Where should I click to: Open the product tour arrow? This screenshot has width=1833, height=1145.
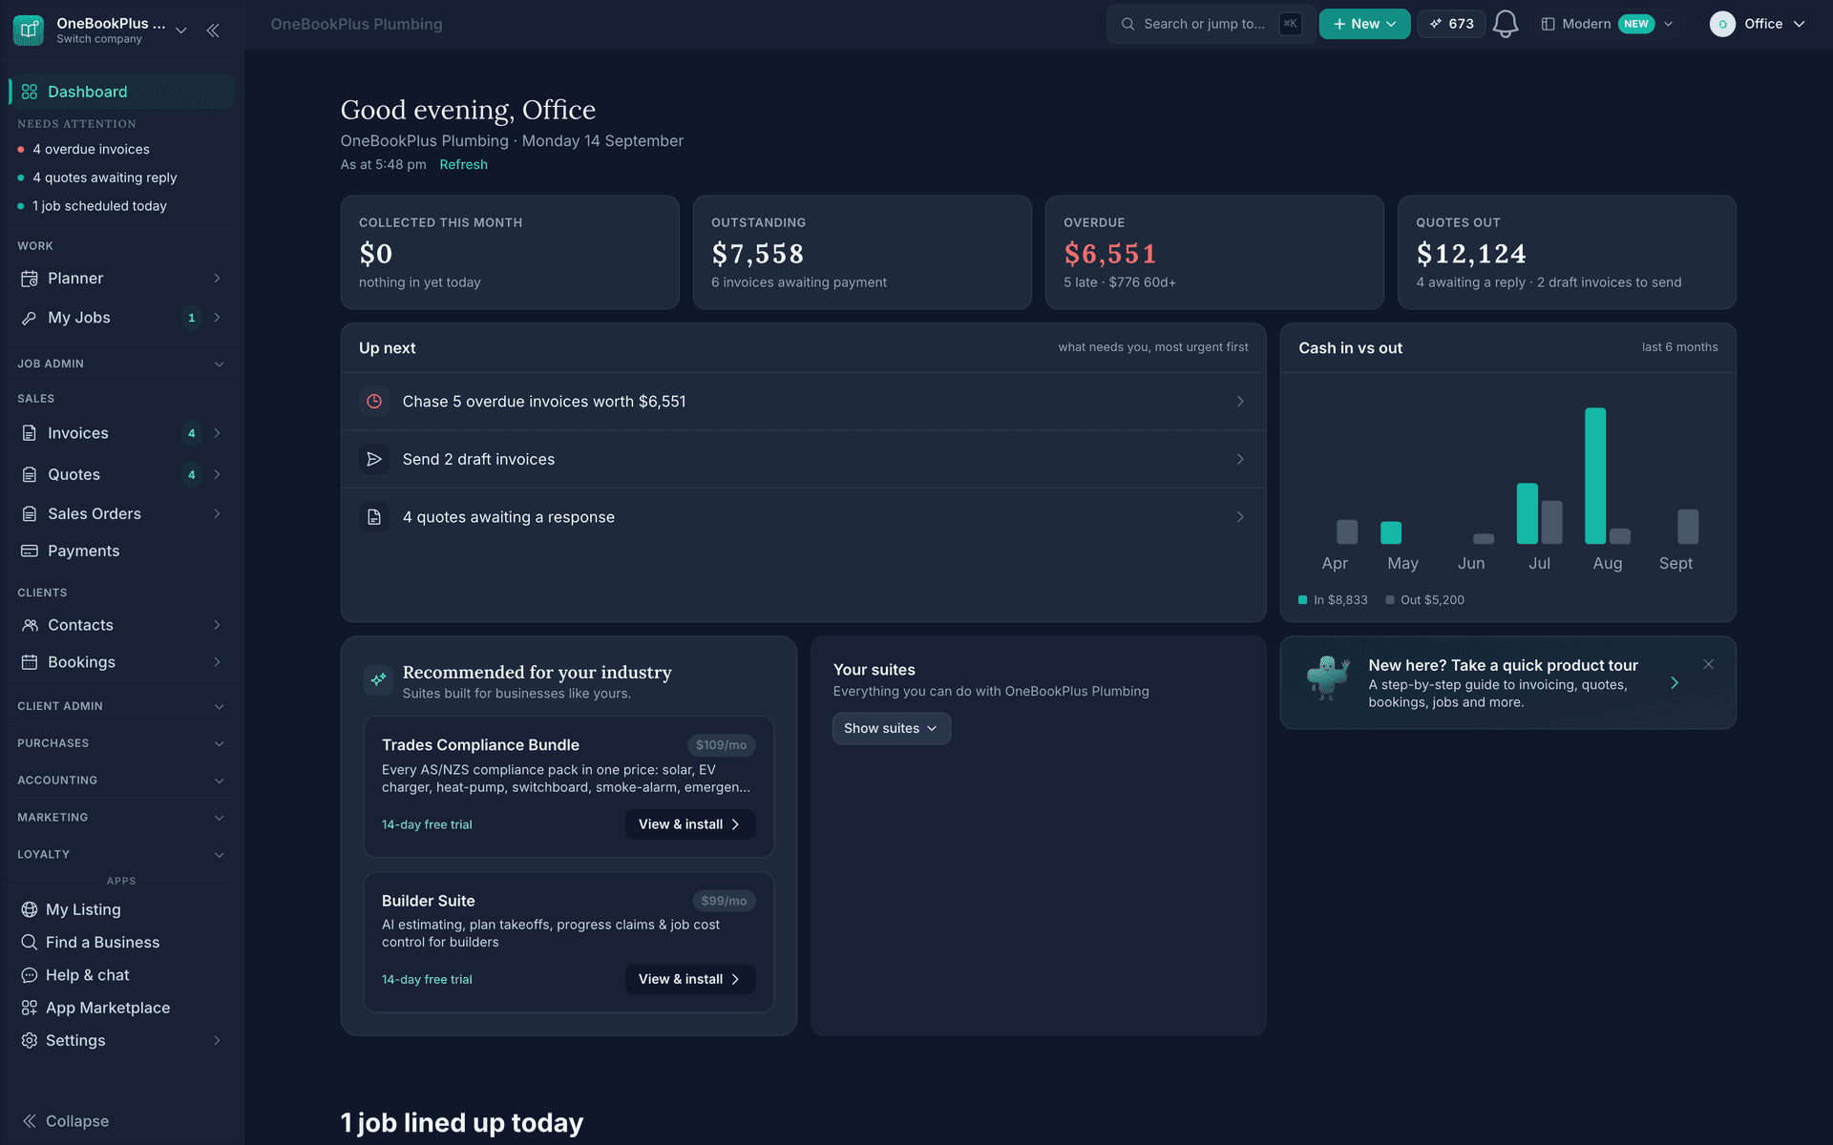pos(1675,683)
